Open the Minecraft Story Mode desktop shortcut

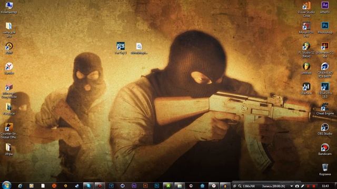click(9, 90)
